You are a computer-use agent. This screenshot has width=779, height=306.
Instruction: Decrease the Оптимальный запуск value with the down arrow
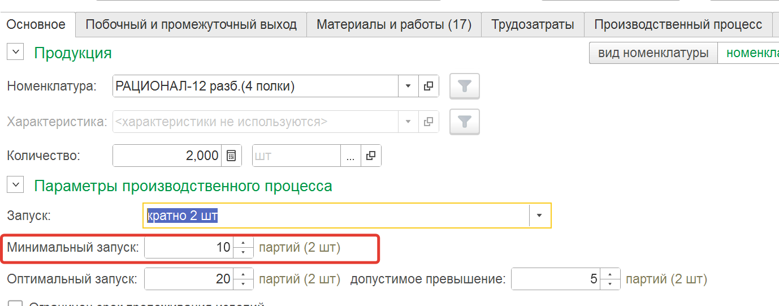coord(243,283)
